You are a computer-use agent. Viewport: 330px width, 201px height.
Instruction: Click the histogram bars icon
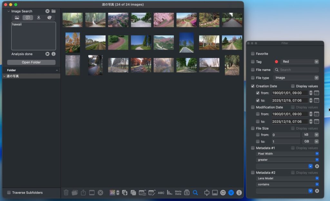(x=169, y=193)
